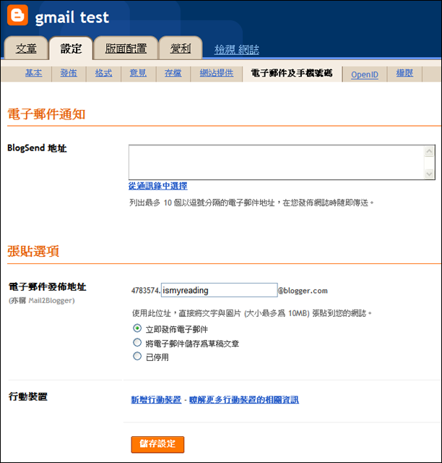Select the 已停用 radio button
Image resolution: width=442 pixels, height=463 pixels.
click(x=137, y=356)
